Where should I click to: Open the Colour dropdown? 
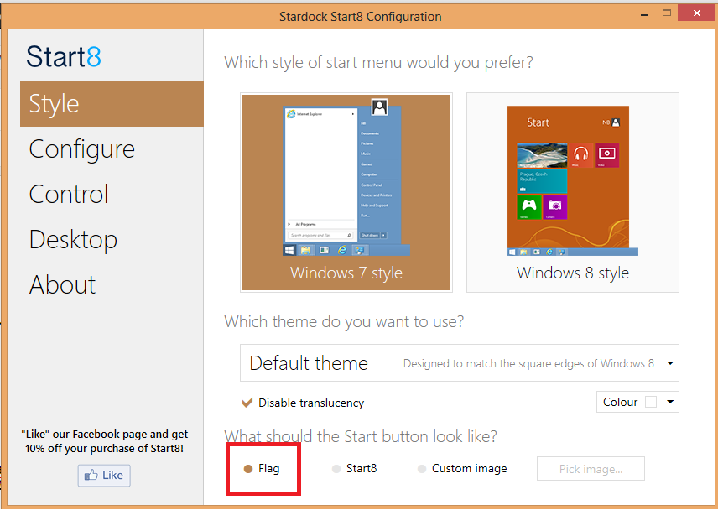click(625, 402)
